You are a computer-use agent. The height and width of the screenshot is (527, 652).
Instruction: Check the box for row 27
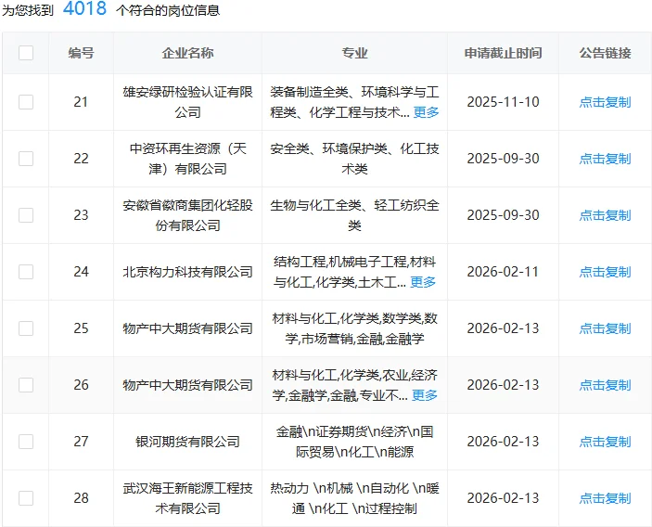click(26, 442)
